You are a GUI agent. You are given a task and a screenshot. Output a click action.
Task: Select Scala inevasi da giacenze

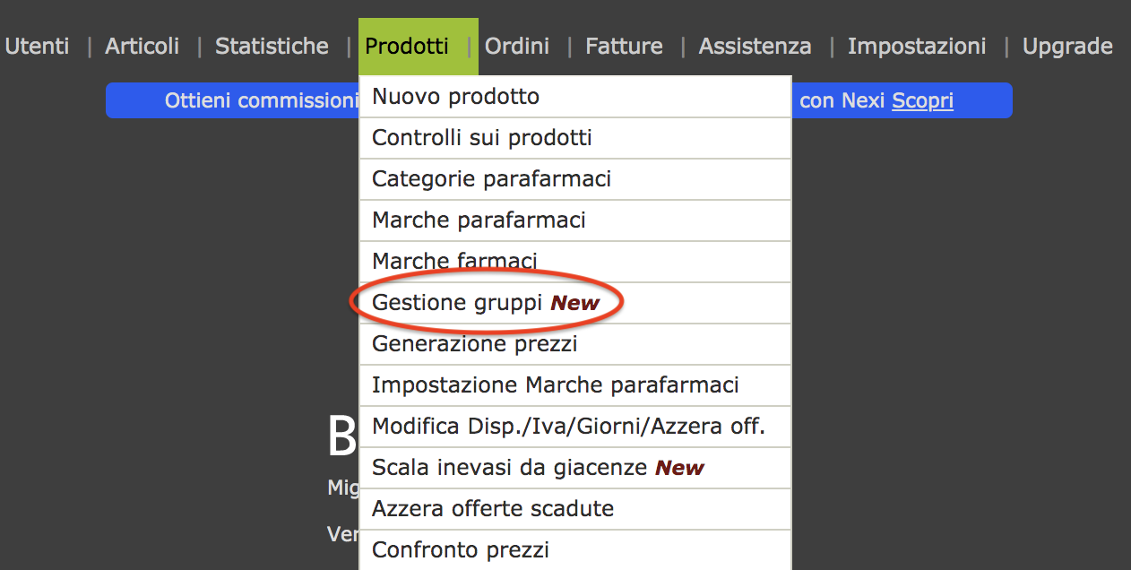[538, 467]
